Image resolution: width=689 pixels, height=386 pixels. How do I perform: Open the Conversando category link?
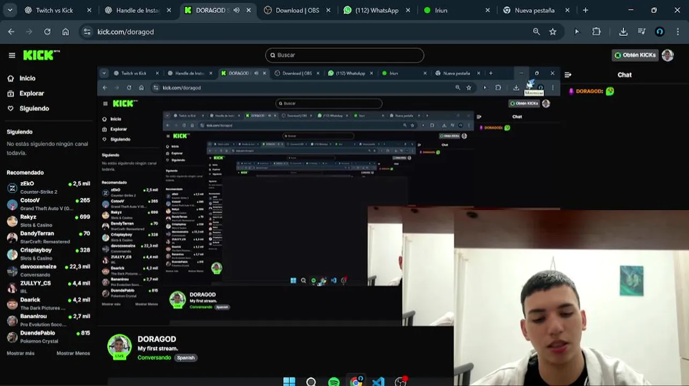click(154, 358)
